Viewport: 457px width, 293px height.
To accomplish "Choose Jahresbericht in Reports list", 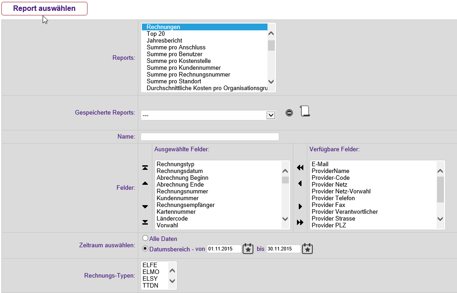I will (x=164, y=40).
